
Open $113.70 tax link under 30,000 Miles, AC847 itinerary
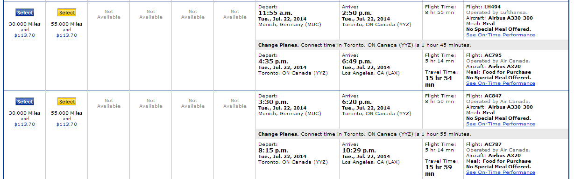(24, 124)
